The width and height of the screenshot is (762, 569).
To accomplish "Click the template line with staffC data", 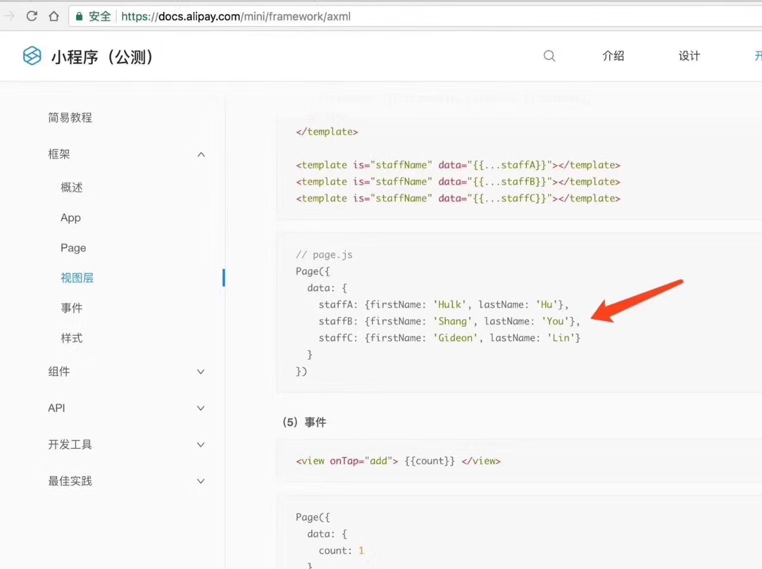I will click(458, 198).
